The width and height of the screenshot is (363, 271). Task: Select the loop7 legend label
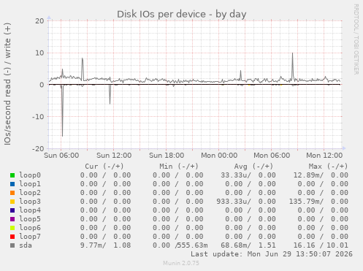point(30,237)
